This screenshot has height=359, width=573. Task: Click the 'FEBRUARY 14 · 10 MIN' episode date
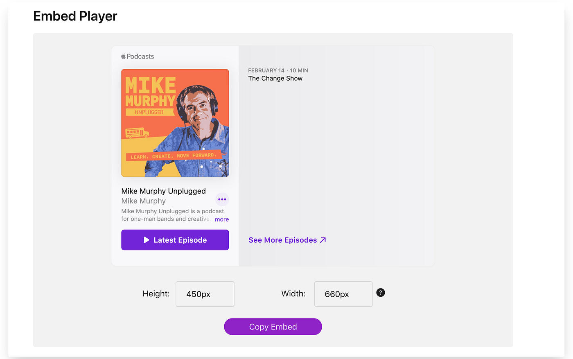pos(278,70)
